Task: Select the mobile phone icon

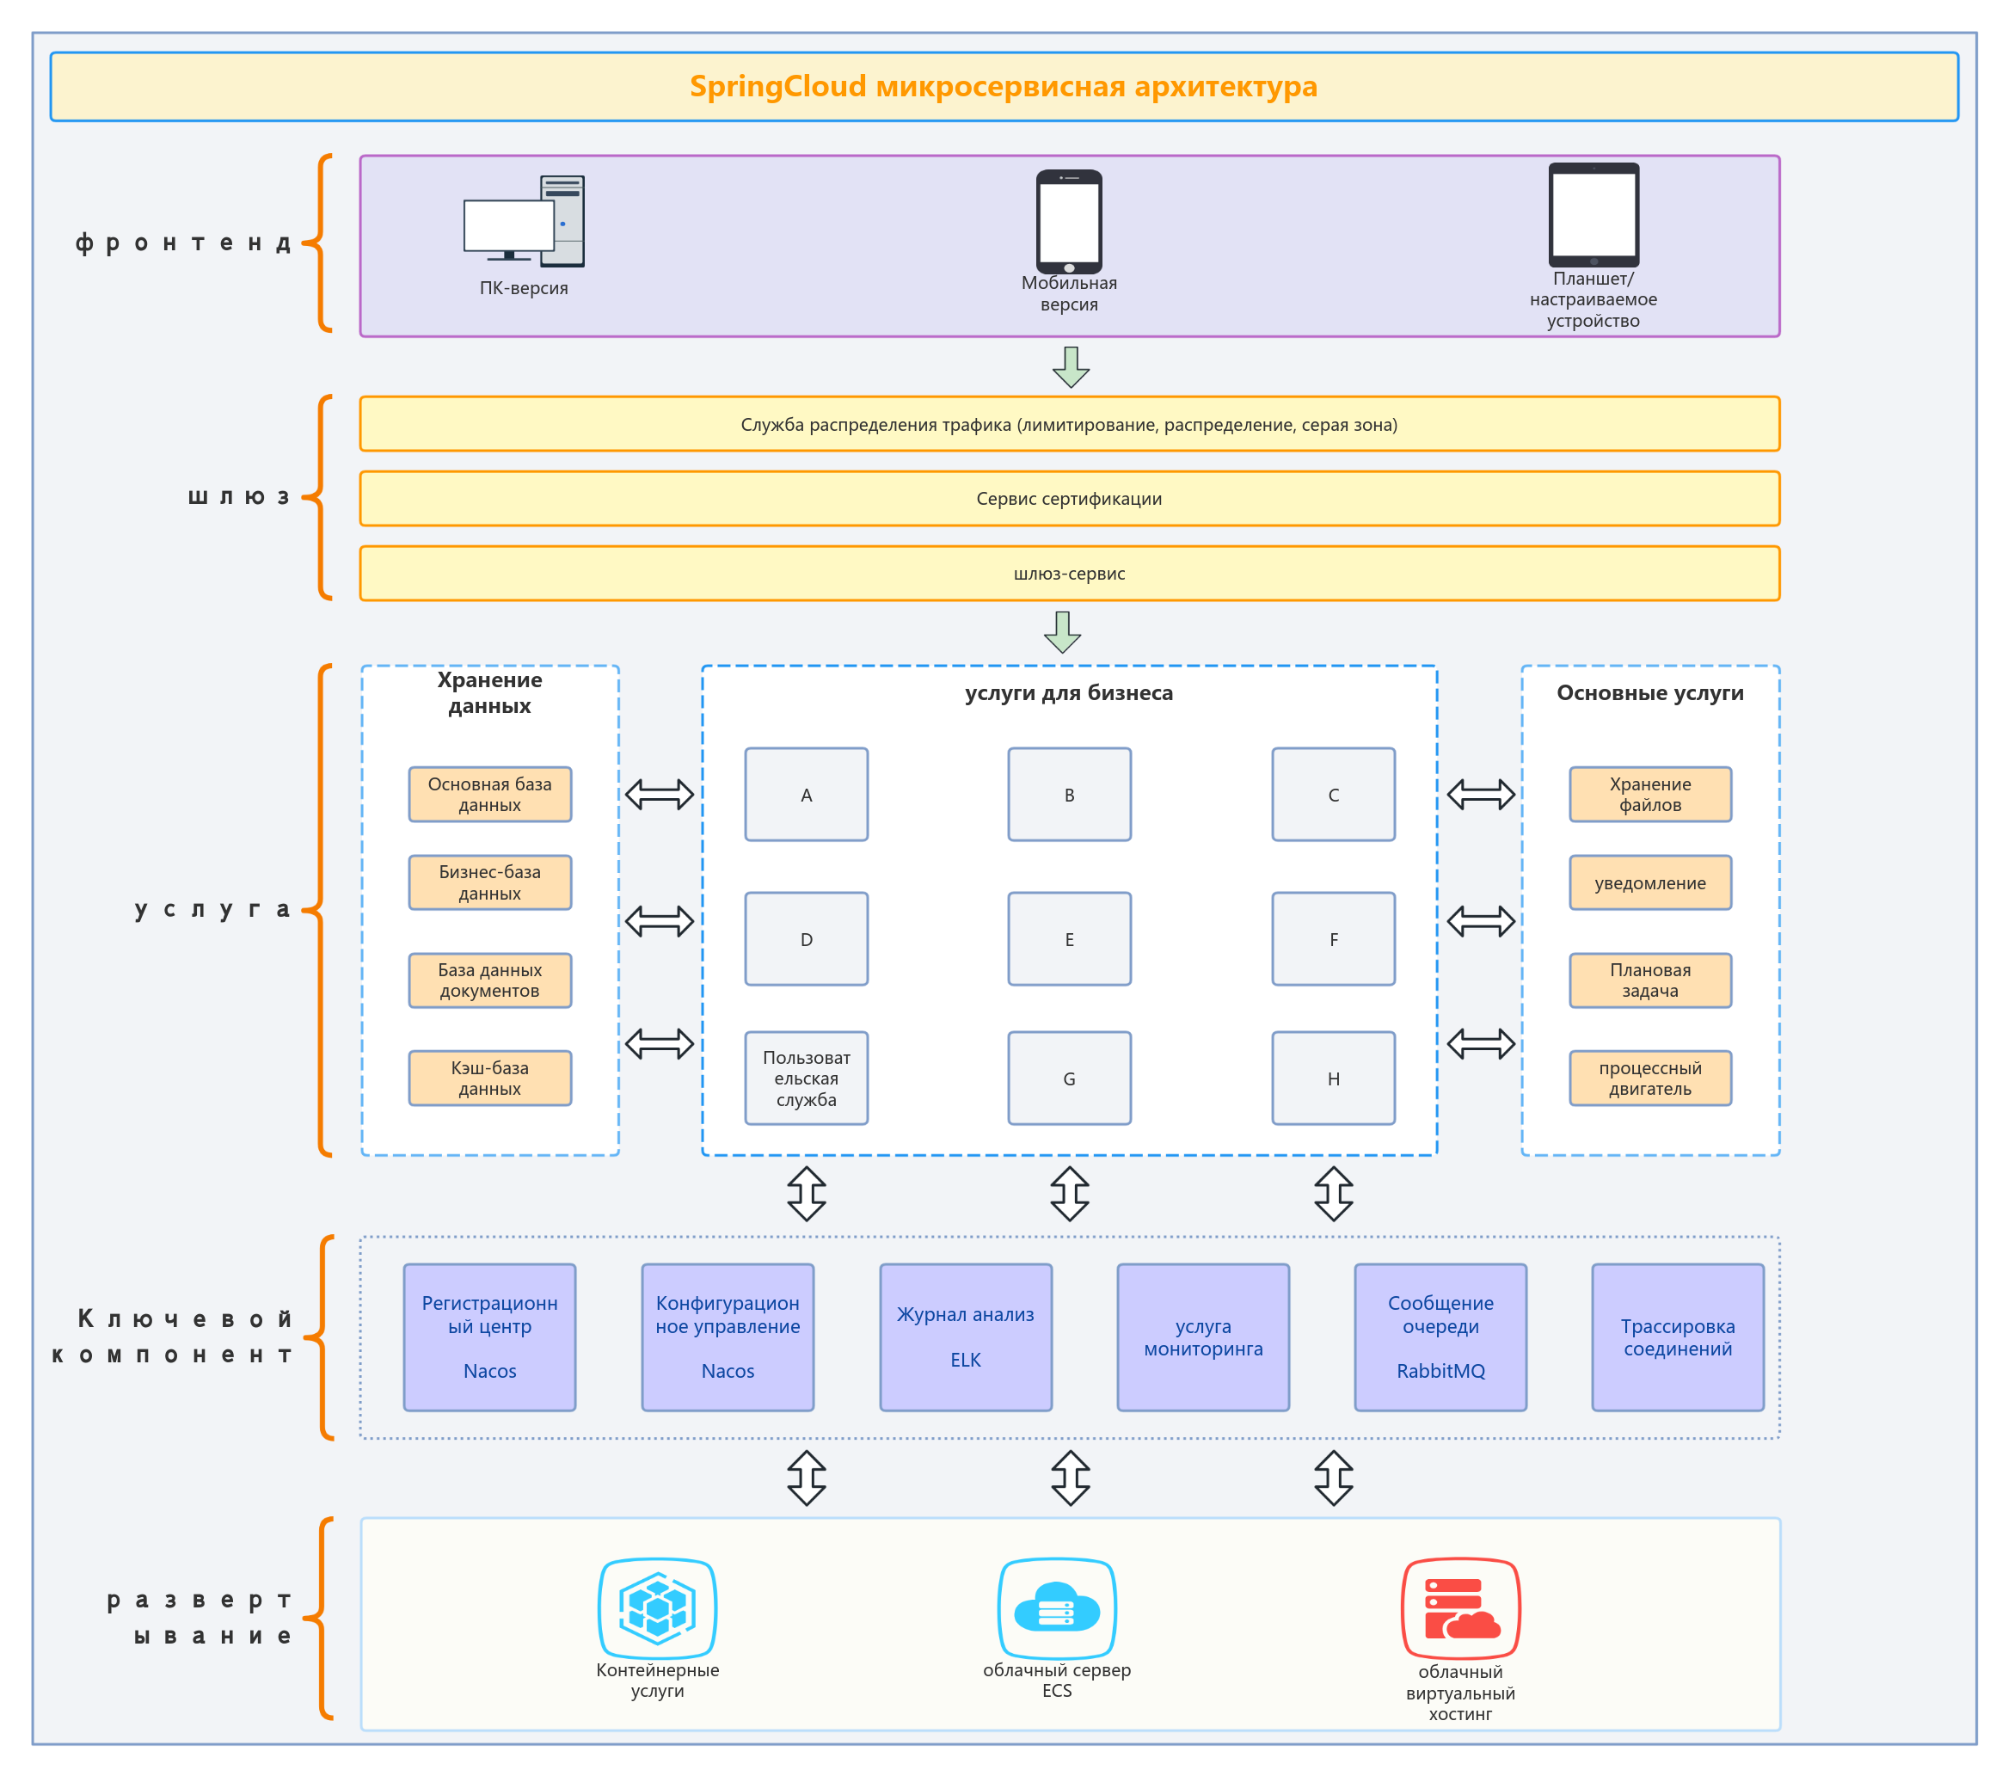Action: 1069,222
